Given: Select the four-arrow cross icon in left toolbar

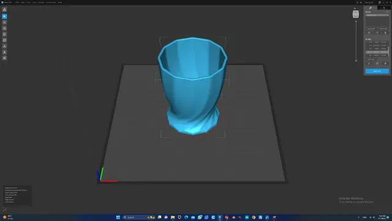Looking at the screenshot, I should coord(4,22).
